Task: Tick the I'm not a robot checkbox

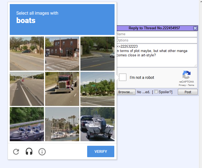Action: point(123,77)
